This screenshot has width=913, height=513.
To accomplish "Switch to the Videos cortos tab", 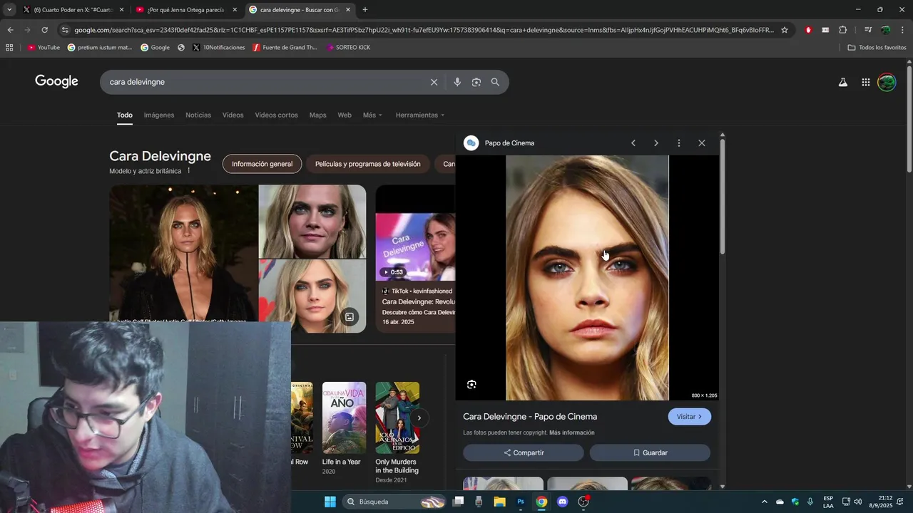I will [276, 115].
